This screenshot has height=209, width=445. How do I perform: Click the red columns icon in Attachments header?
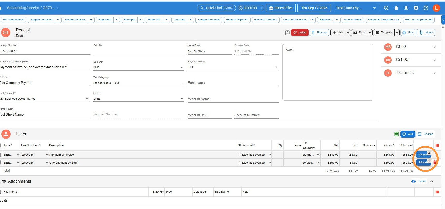pos(437,192)
